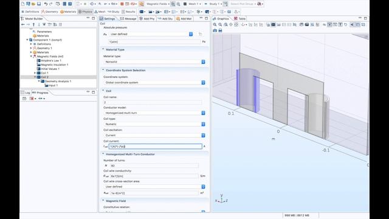Switch to the Add Phy tab
The width and height of the screenshot is (389, 219).
(x=147, y=19)
